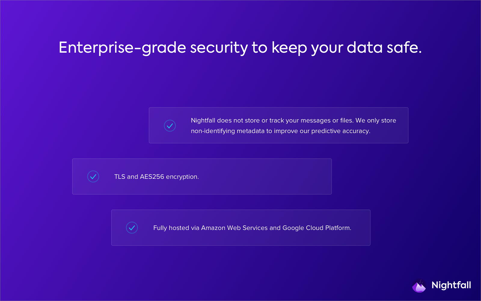Image resolution: width=481 pixels, height=301 pixels.
Task: Click the "predictive accuracy" phrase
Action: tap(340, 131)
